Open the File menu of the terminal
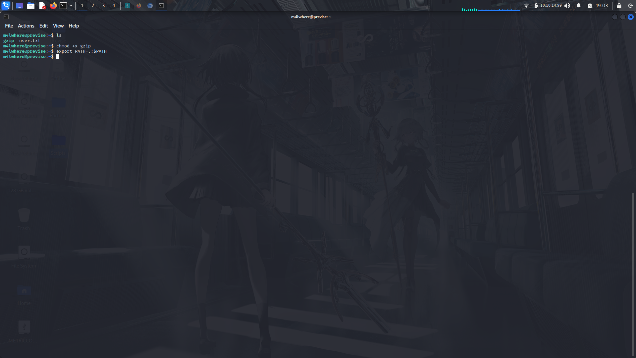636x358 pixels. pyautogui.click(x=9, y=26)
